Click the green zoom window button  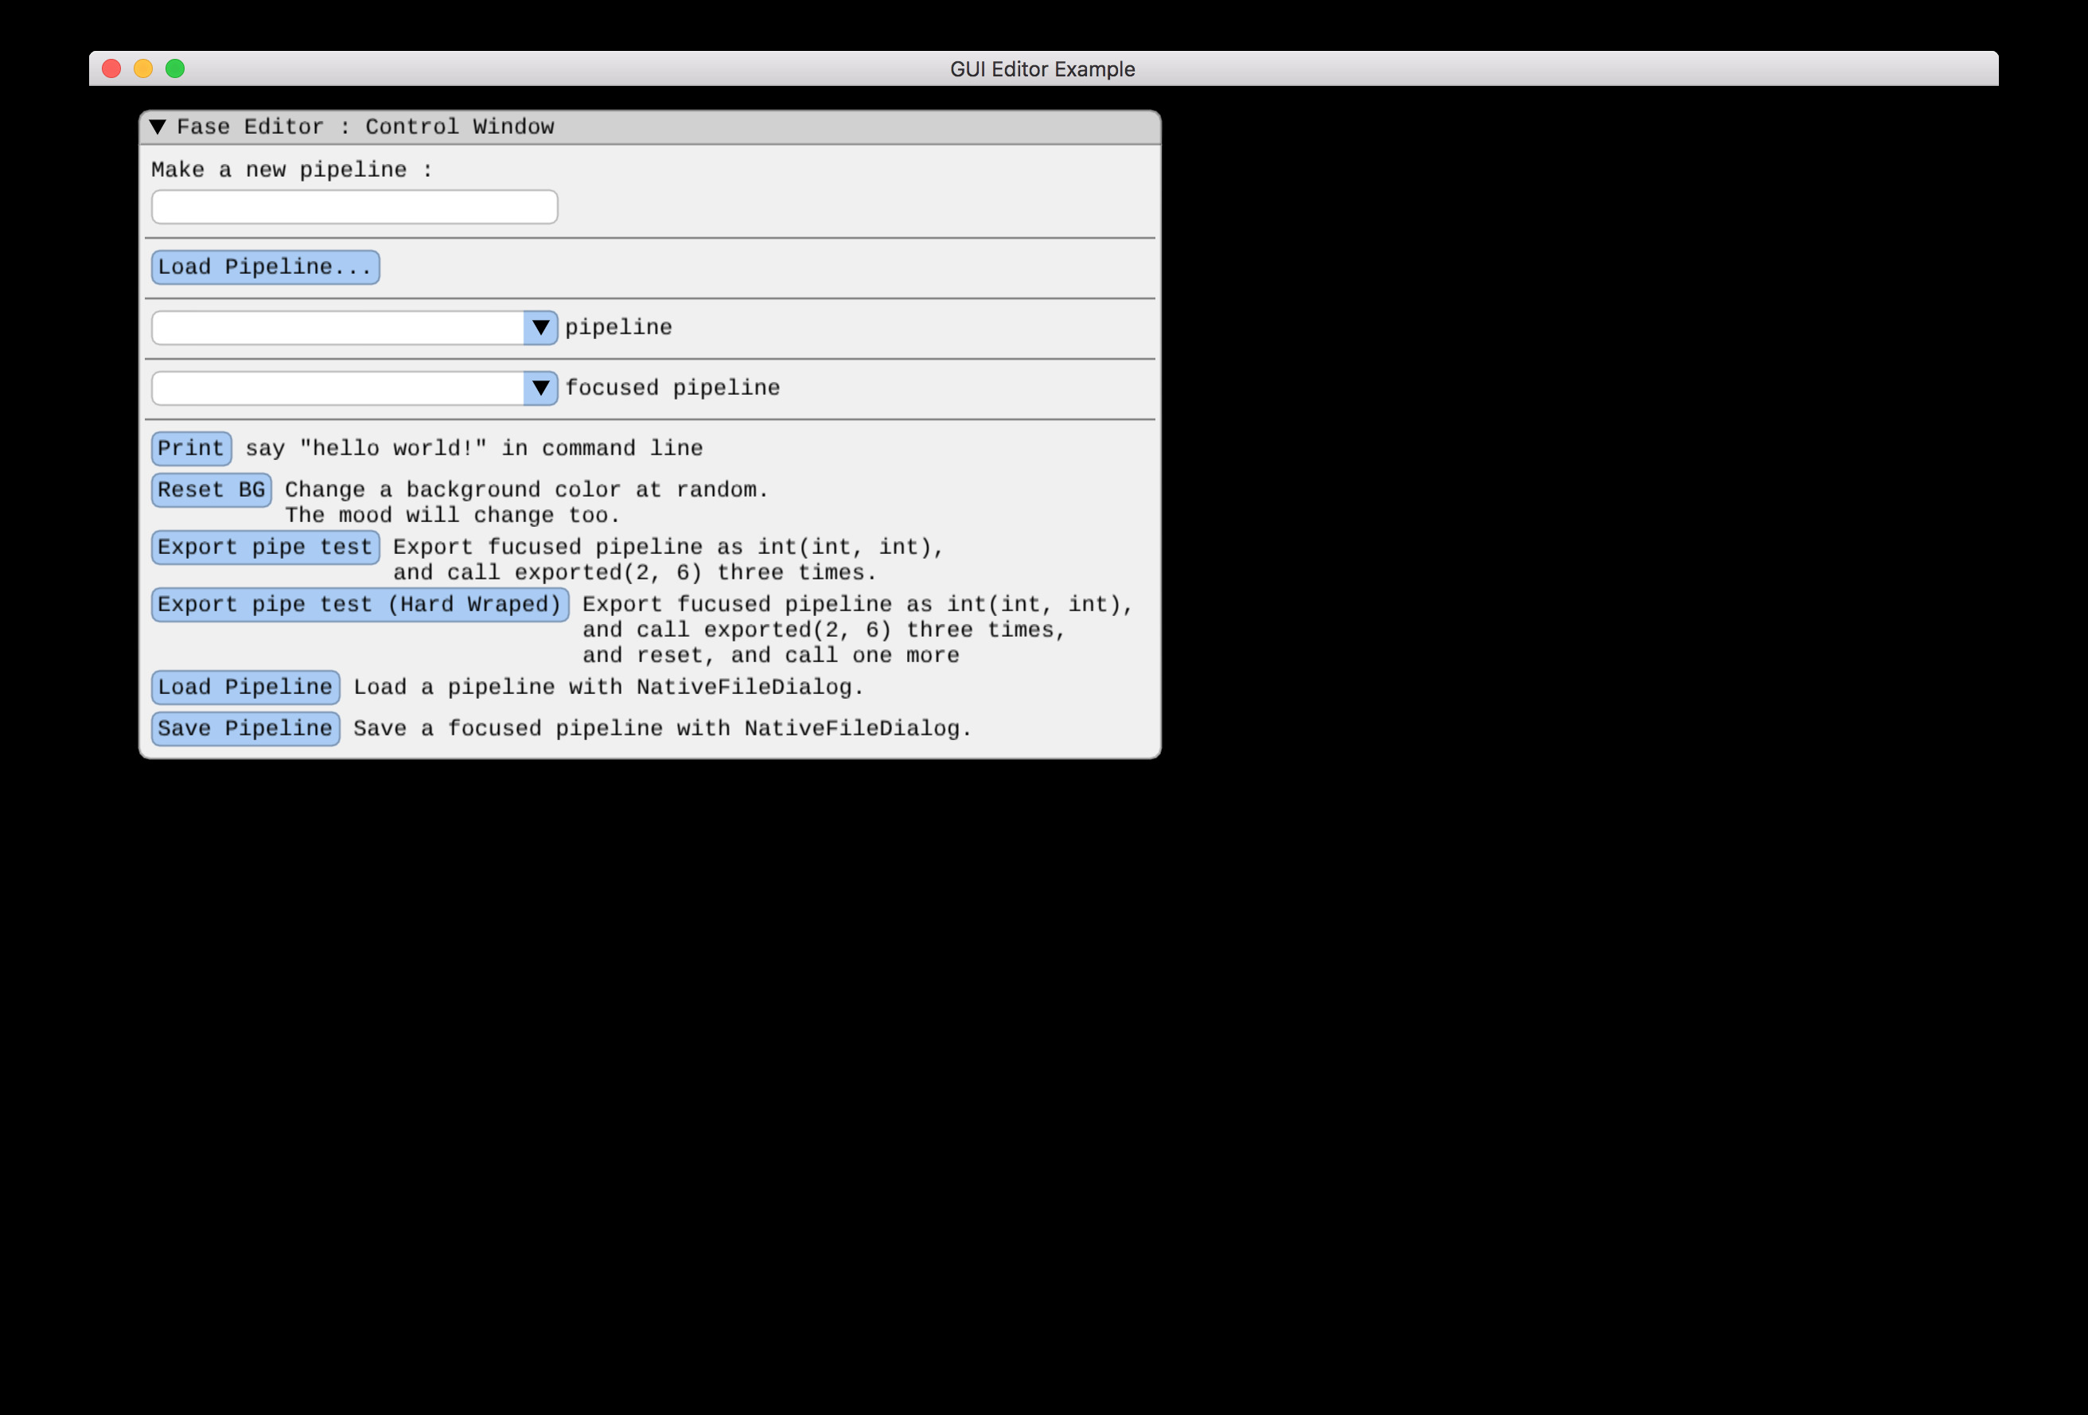(x=175, y=69)
